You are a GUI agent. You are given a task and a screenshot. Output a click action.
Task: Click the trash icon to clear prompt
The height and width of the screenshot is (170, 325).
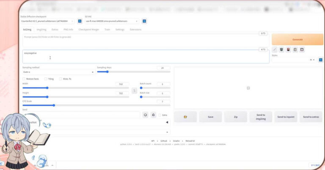281,49
